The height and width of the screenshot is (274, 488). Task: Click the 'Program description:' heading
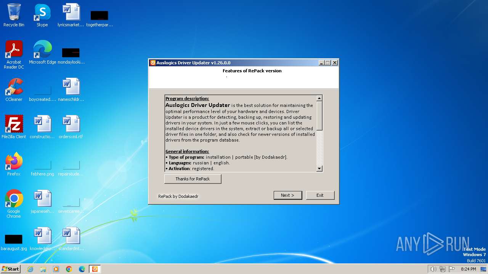tap(187, 99)
